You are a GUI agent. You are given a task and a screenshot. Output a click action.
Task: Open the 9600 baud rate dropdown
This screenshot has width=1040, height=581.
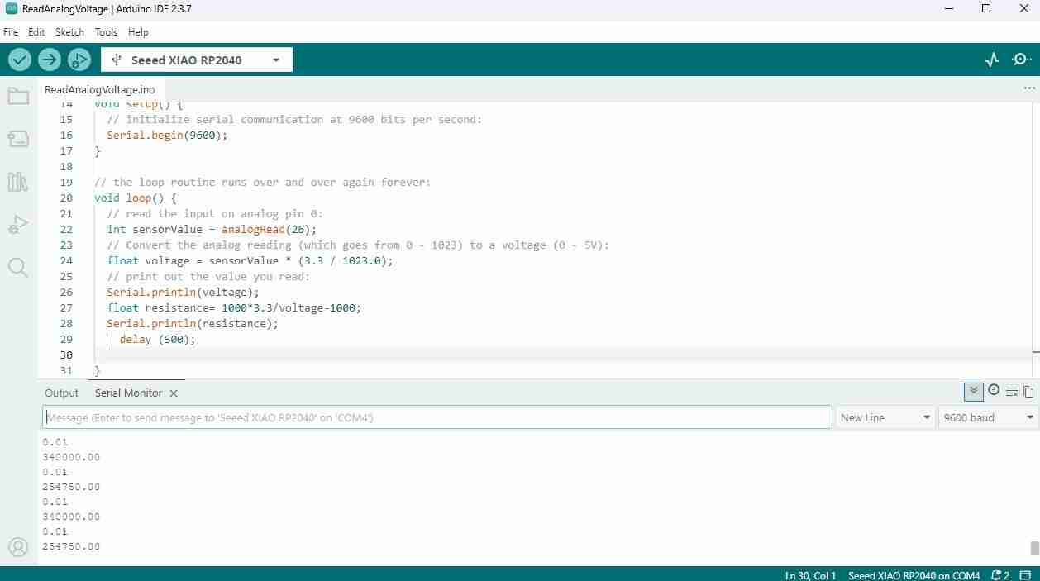click(x=988, y=417)
